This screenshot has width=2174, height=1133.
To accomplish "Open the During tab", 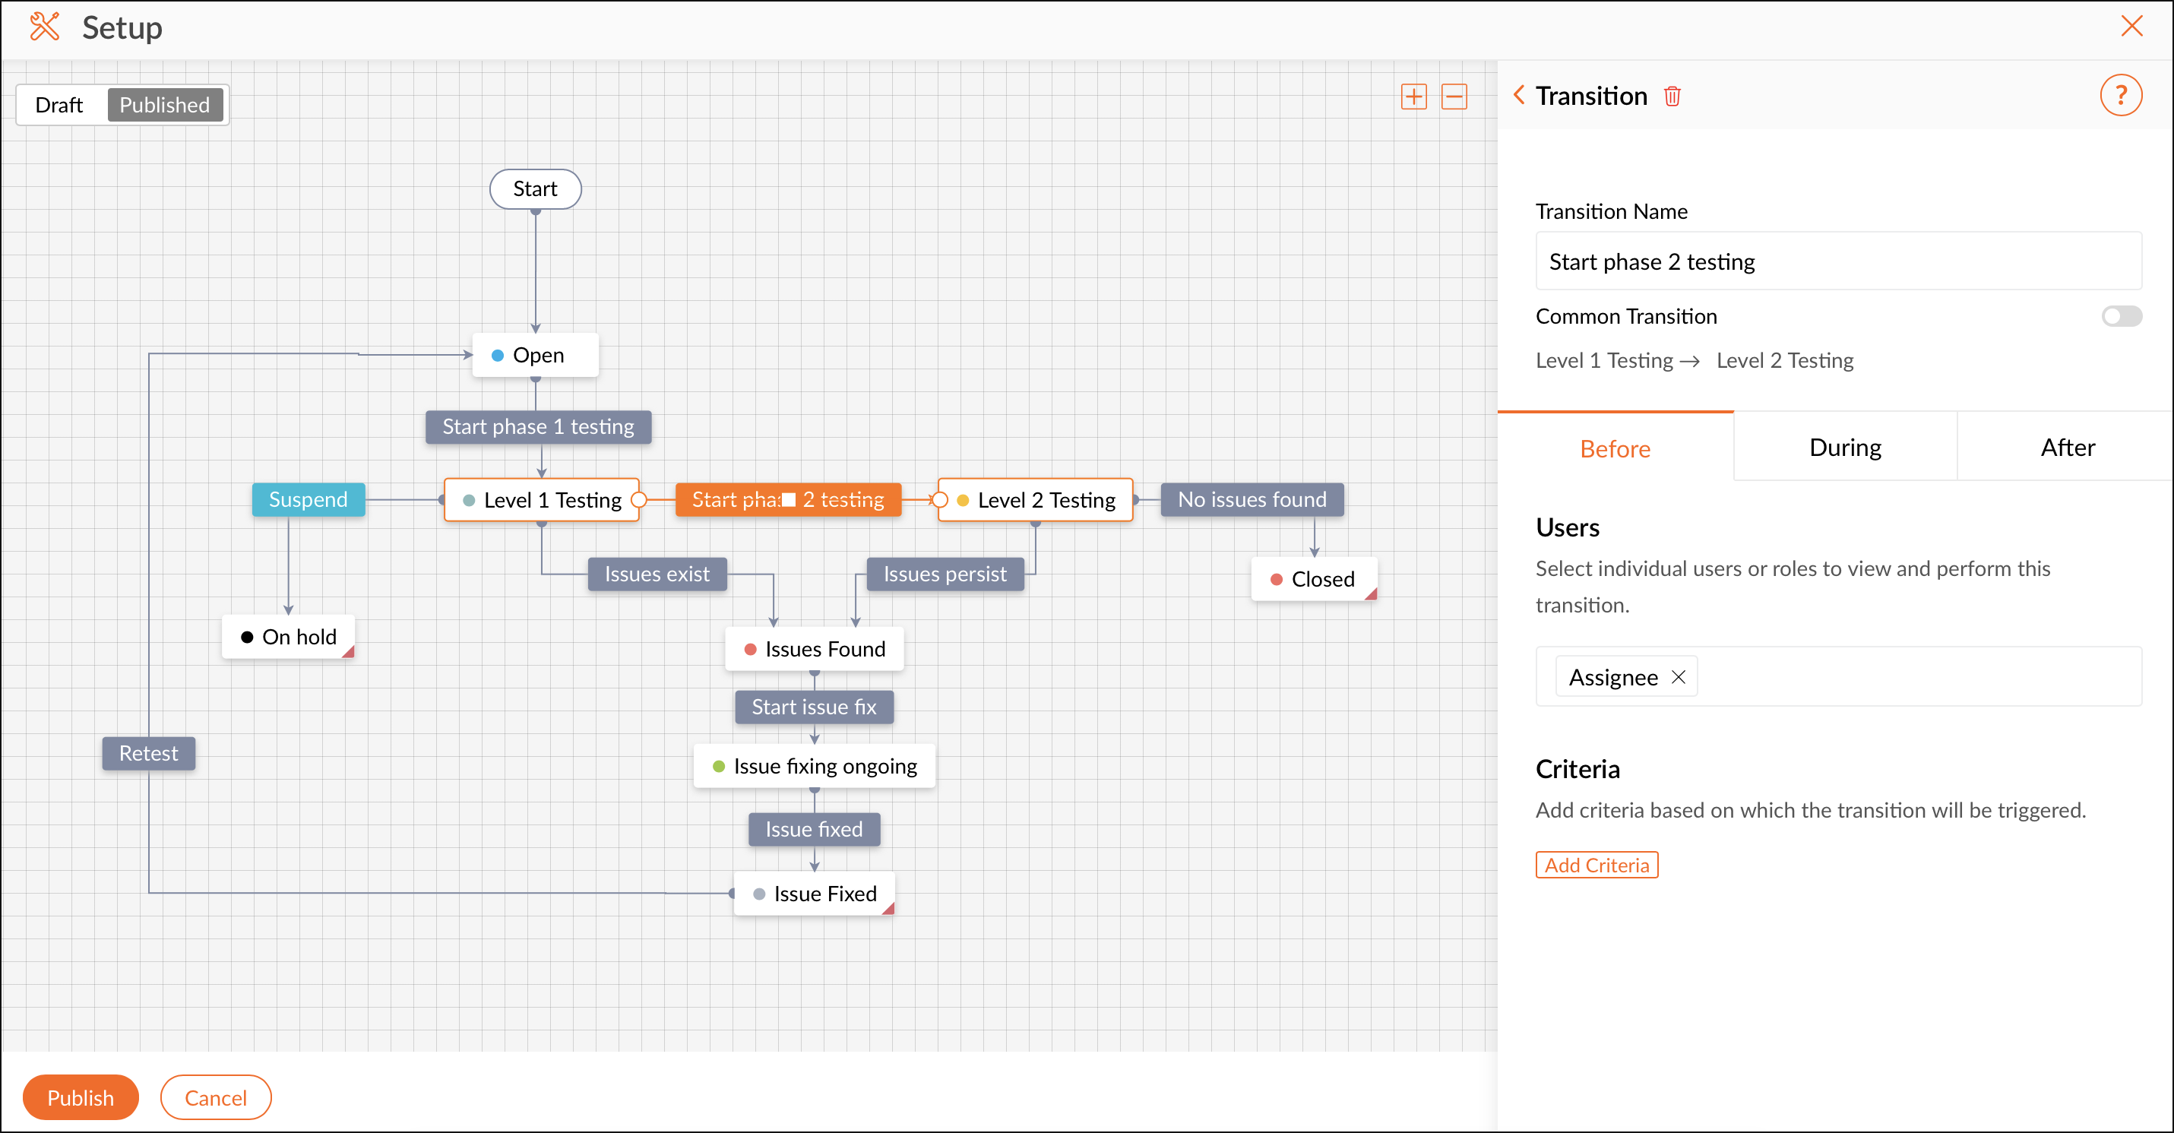I will pos(1845,448).
